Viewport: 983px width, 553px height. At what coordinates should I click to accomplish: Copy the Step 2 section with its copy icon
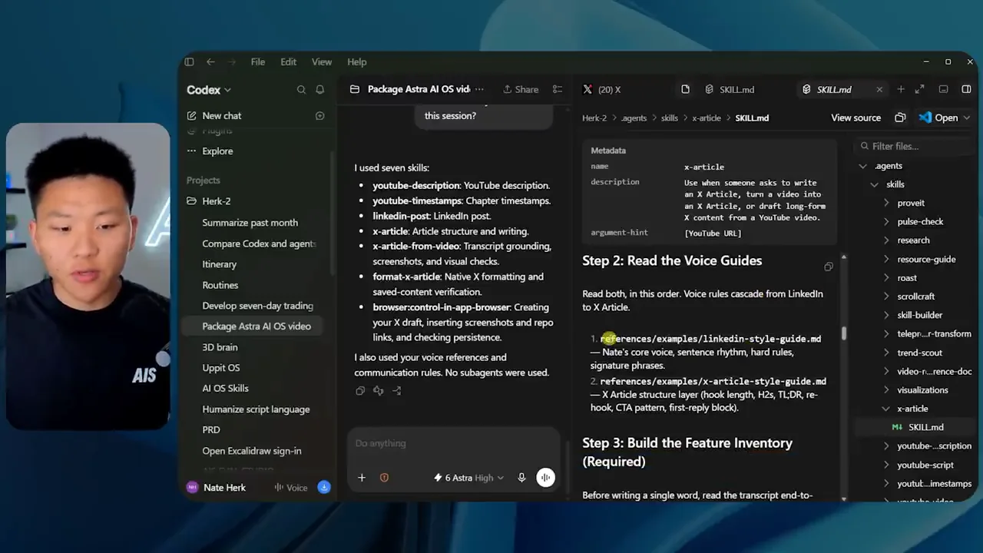[x=828, y=267]
